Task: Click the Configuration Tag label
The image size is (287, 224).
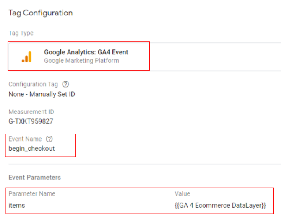Action: (33, 84)
